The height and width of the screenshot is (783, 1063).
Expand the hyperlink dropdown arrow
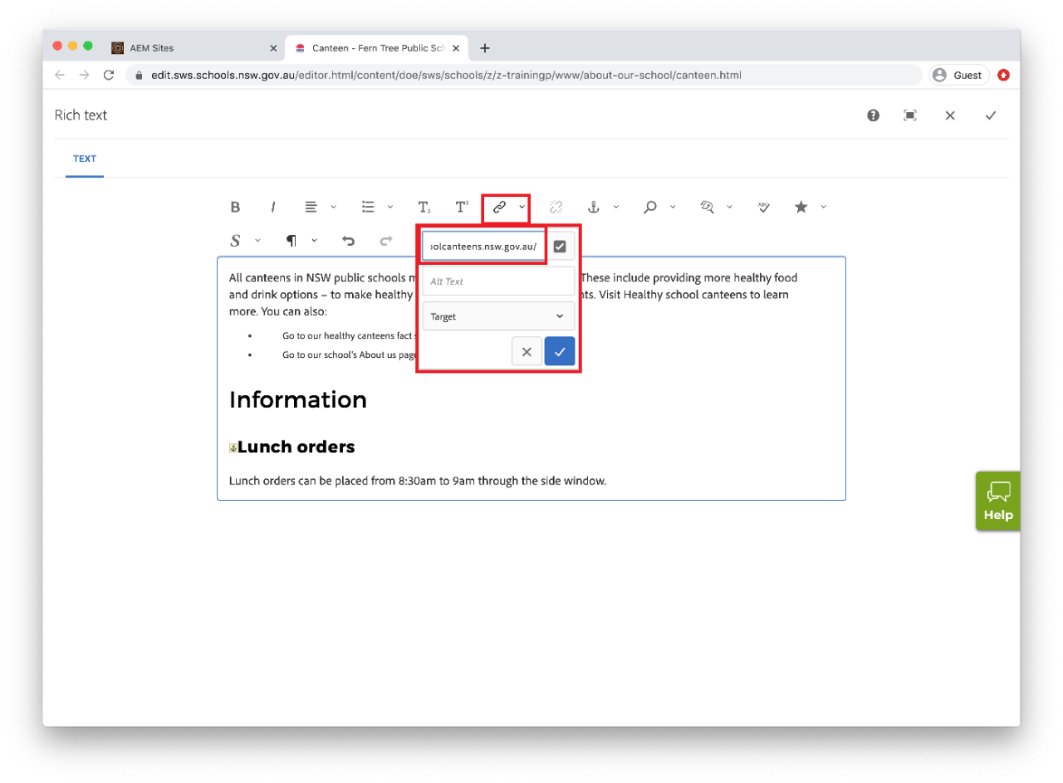[522, 207]
